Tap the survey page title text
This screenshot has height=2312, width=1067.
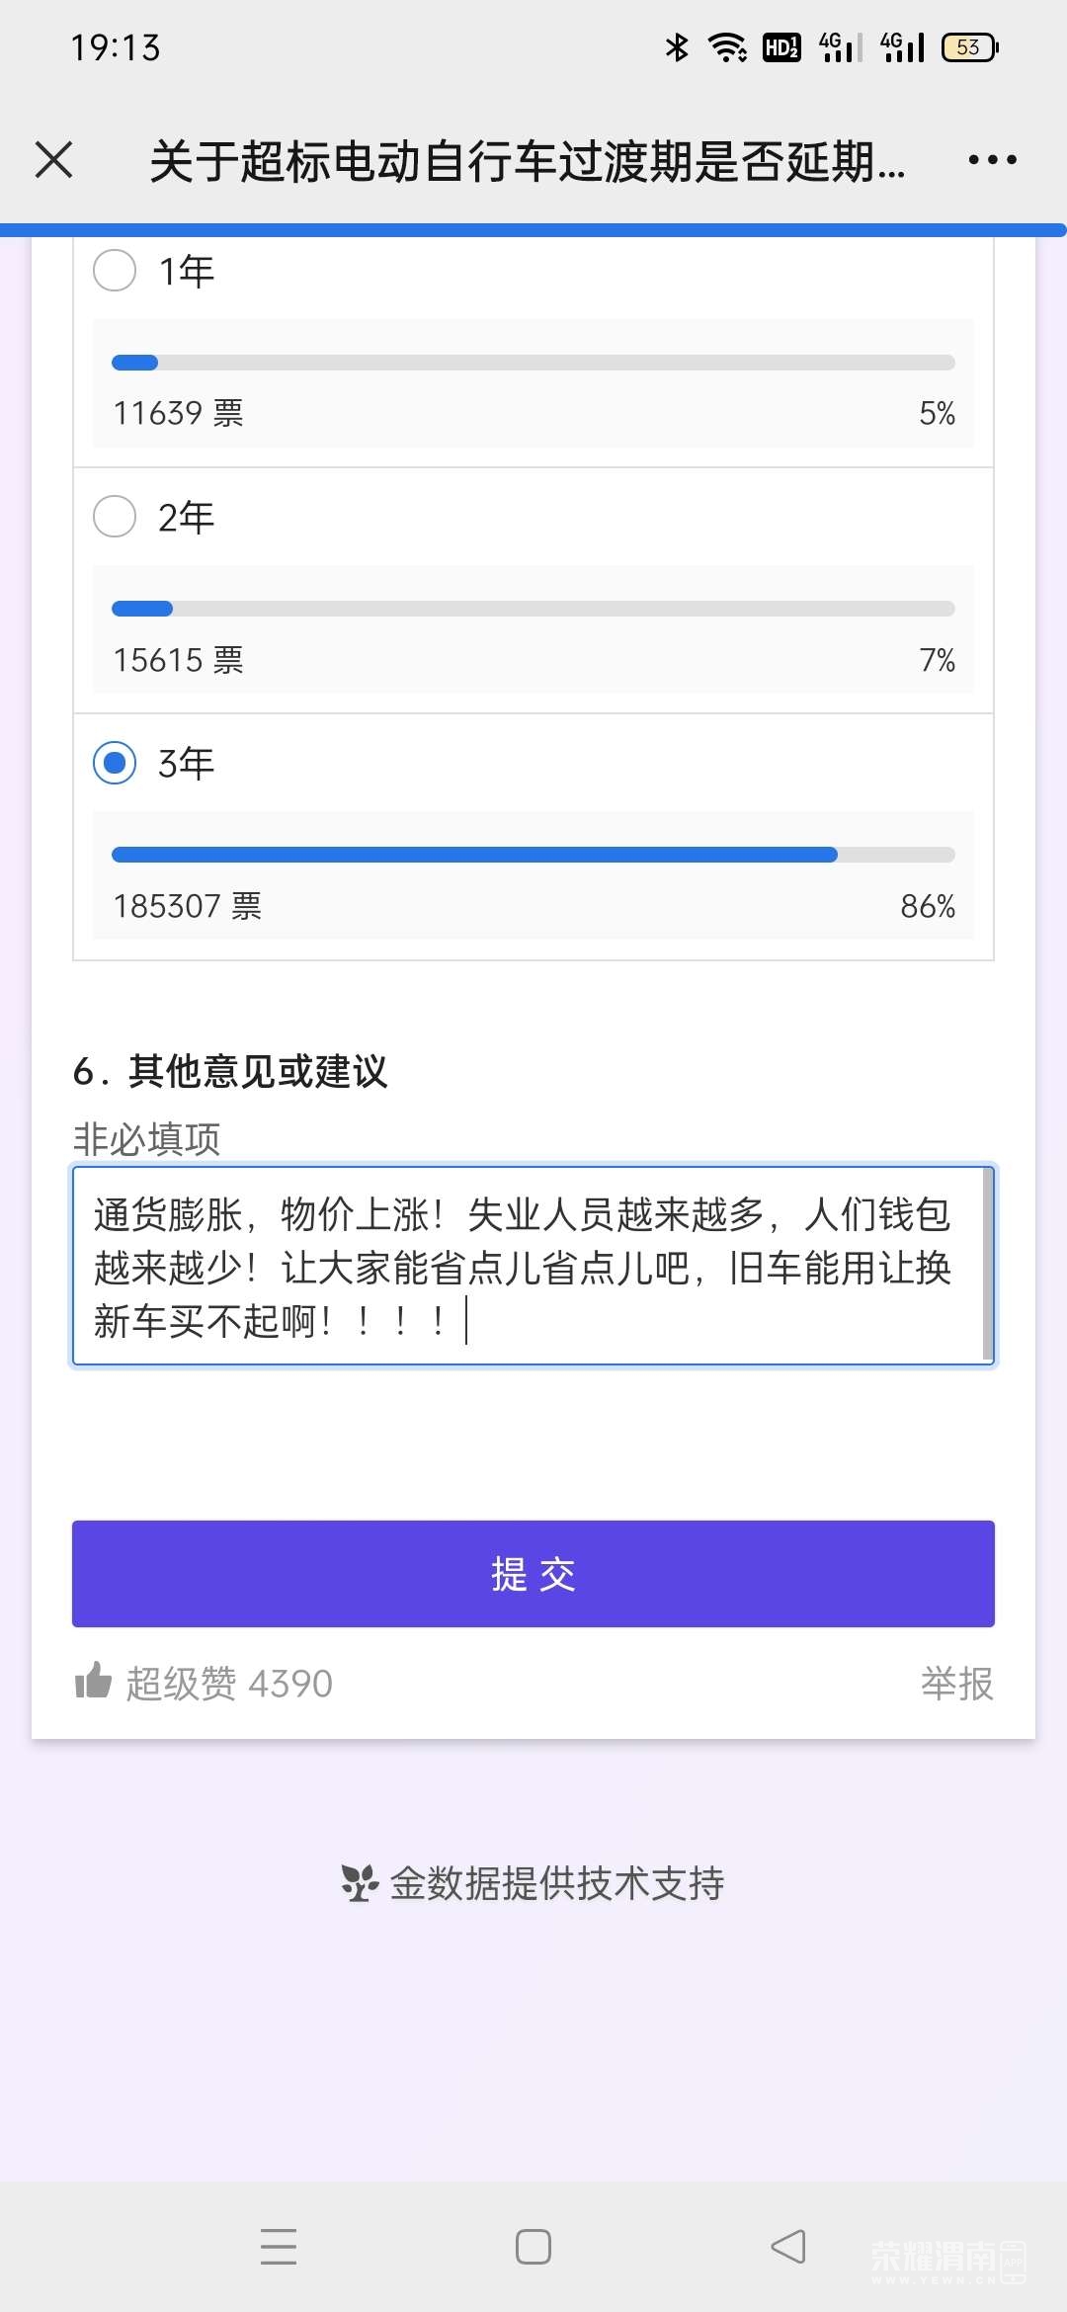point(527,162)
